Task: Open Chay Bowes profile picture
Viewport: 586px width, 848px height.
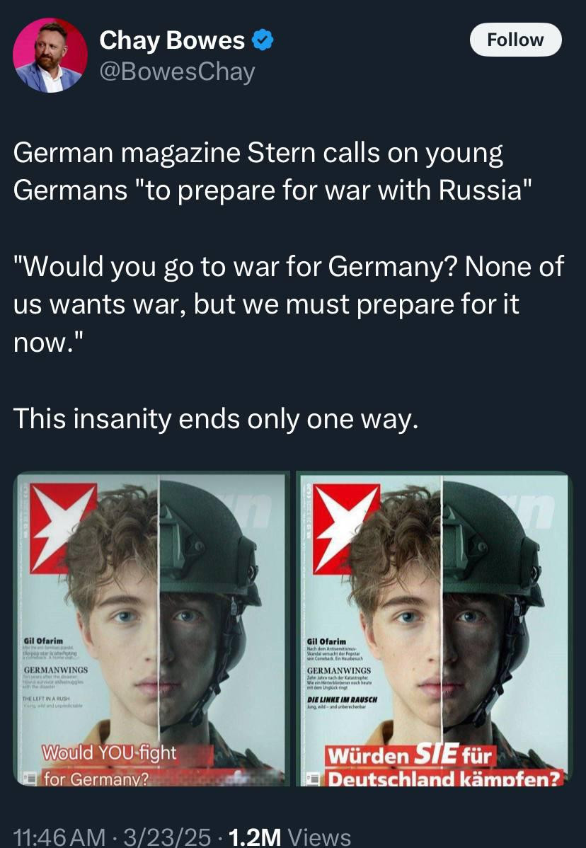Action: (50, 55)
